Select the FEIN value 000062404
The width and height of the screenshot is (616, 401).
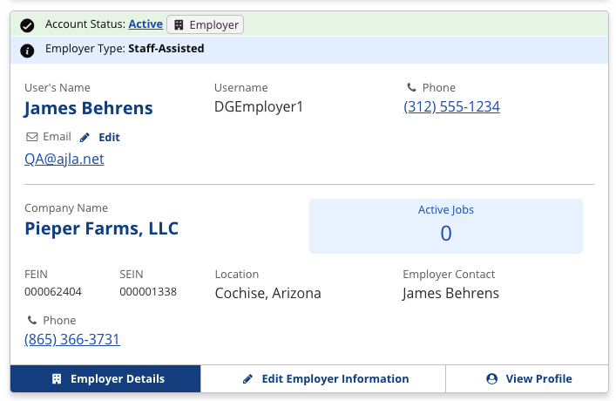click(53, 292)
